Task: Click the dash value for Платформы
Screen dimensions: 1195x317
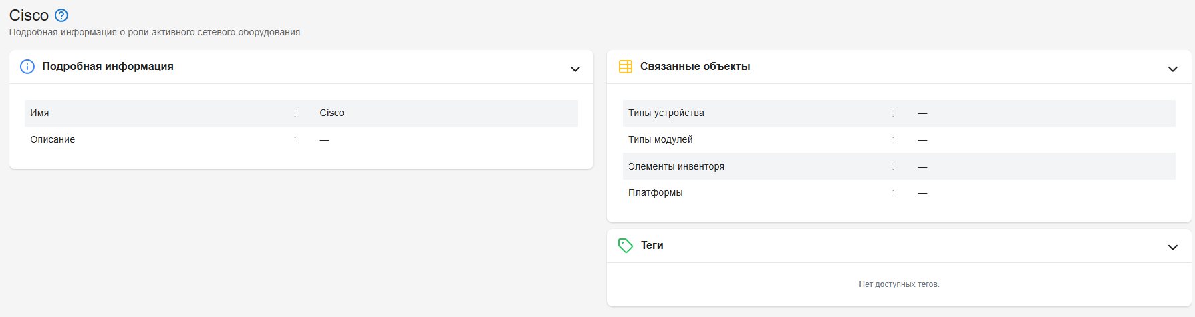Action: pos(922,193)
